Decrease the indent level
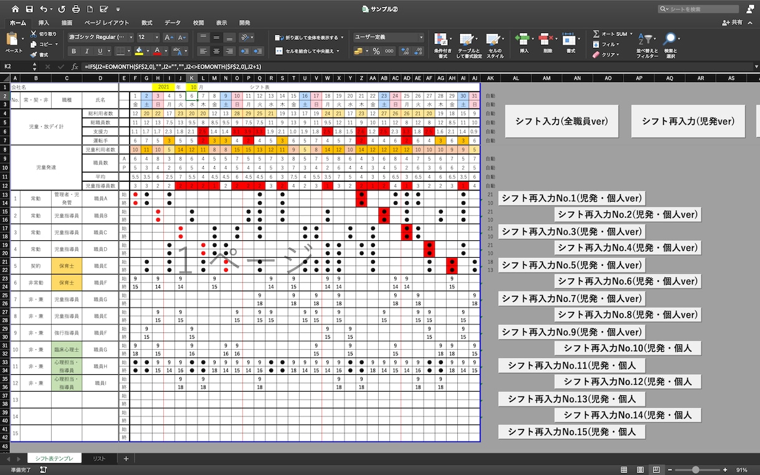760x475 pixels. pyautogui.click(x=245, y=52)
